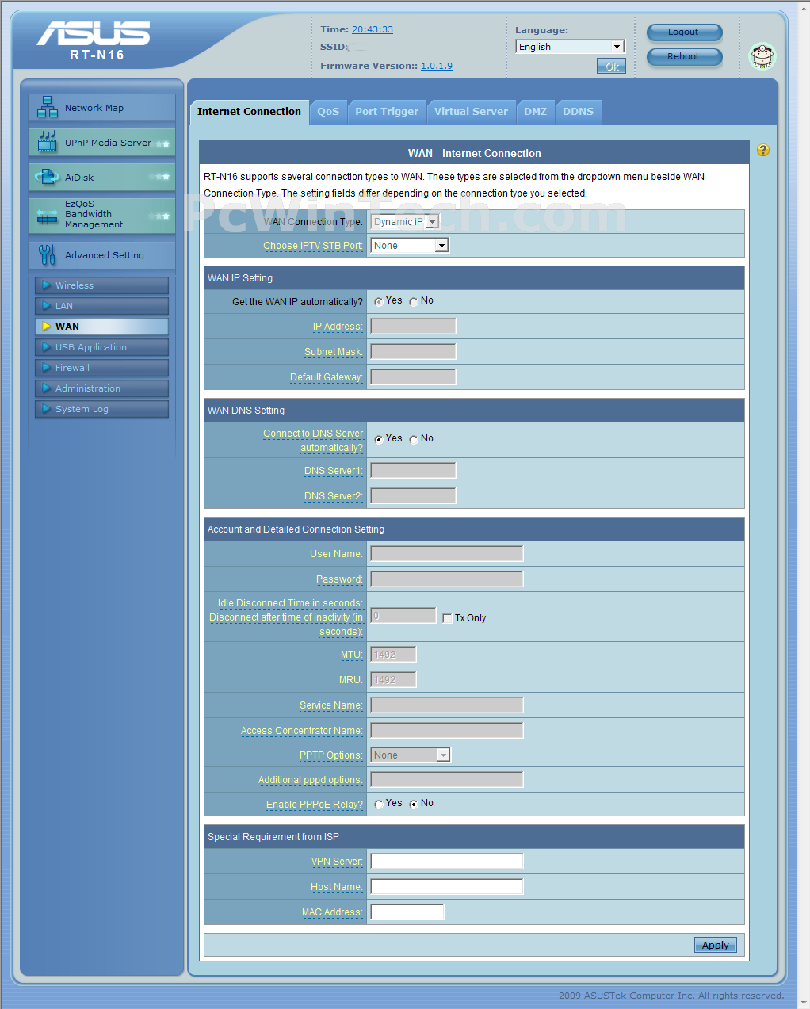The width and height of the screenshot is (810, 1009).
Task: Switch to the DDNS tab
Action: pos(579,112)
